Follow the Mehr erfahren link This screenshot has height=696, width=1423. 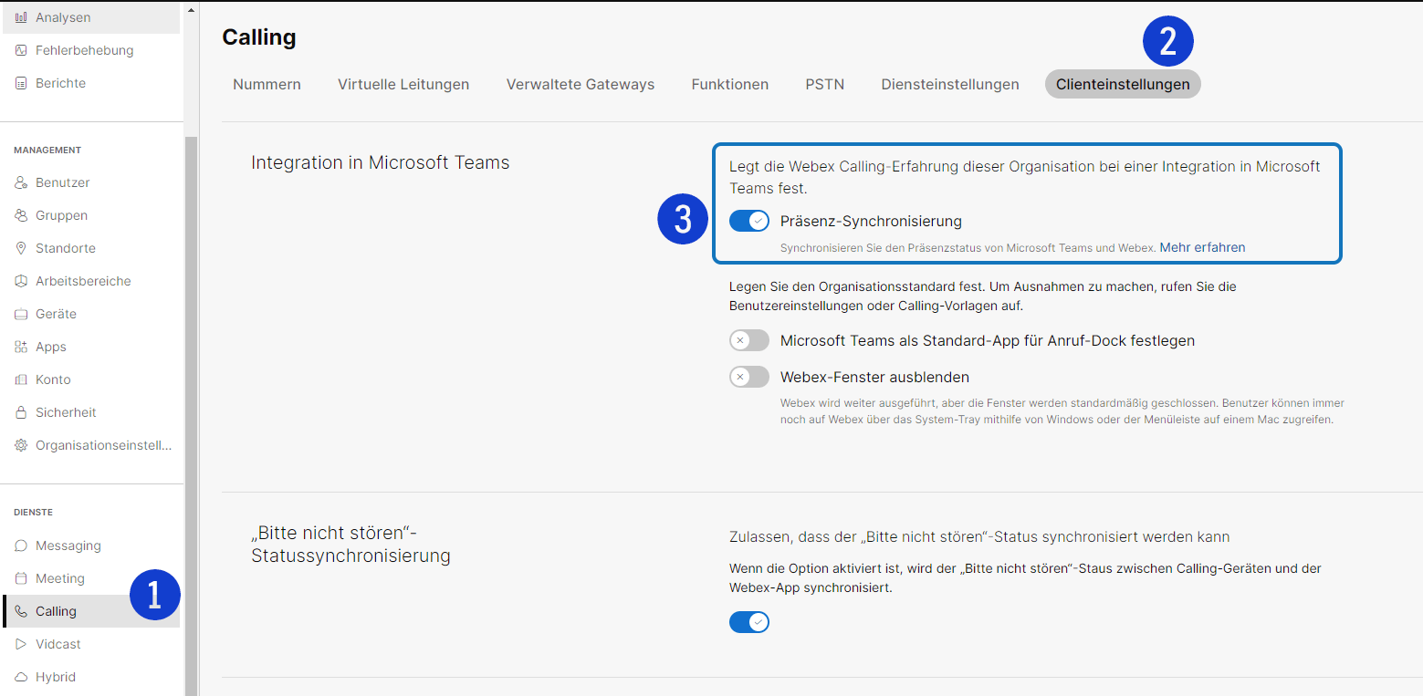coord(1202,247)
